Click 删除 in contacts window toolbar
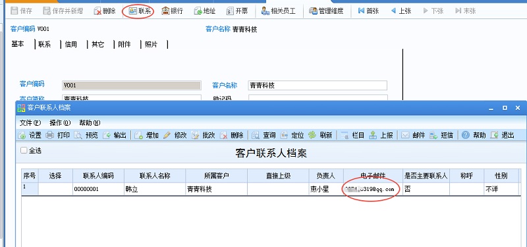The image size is (527, 247). coord(232,135)
